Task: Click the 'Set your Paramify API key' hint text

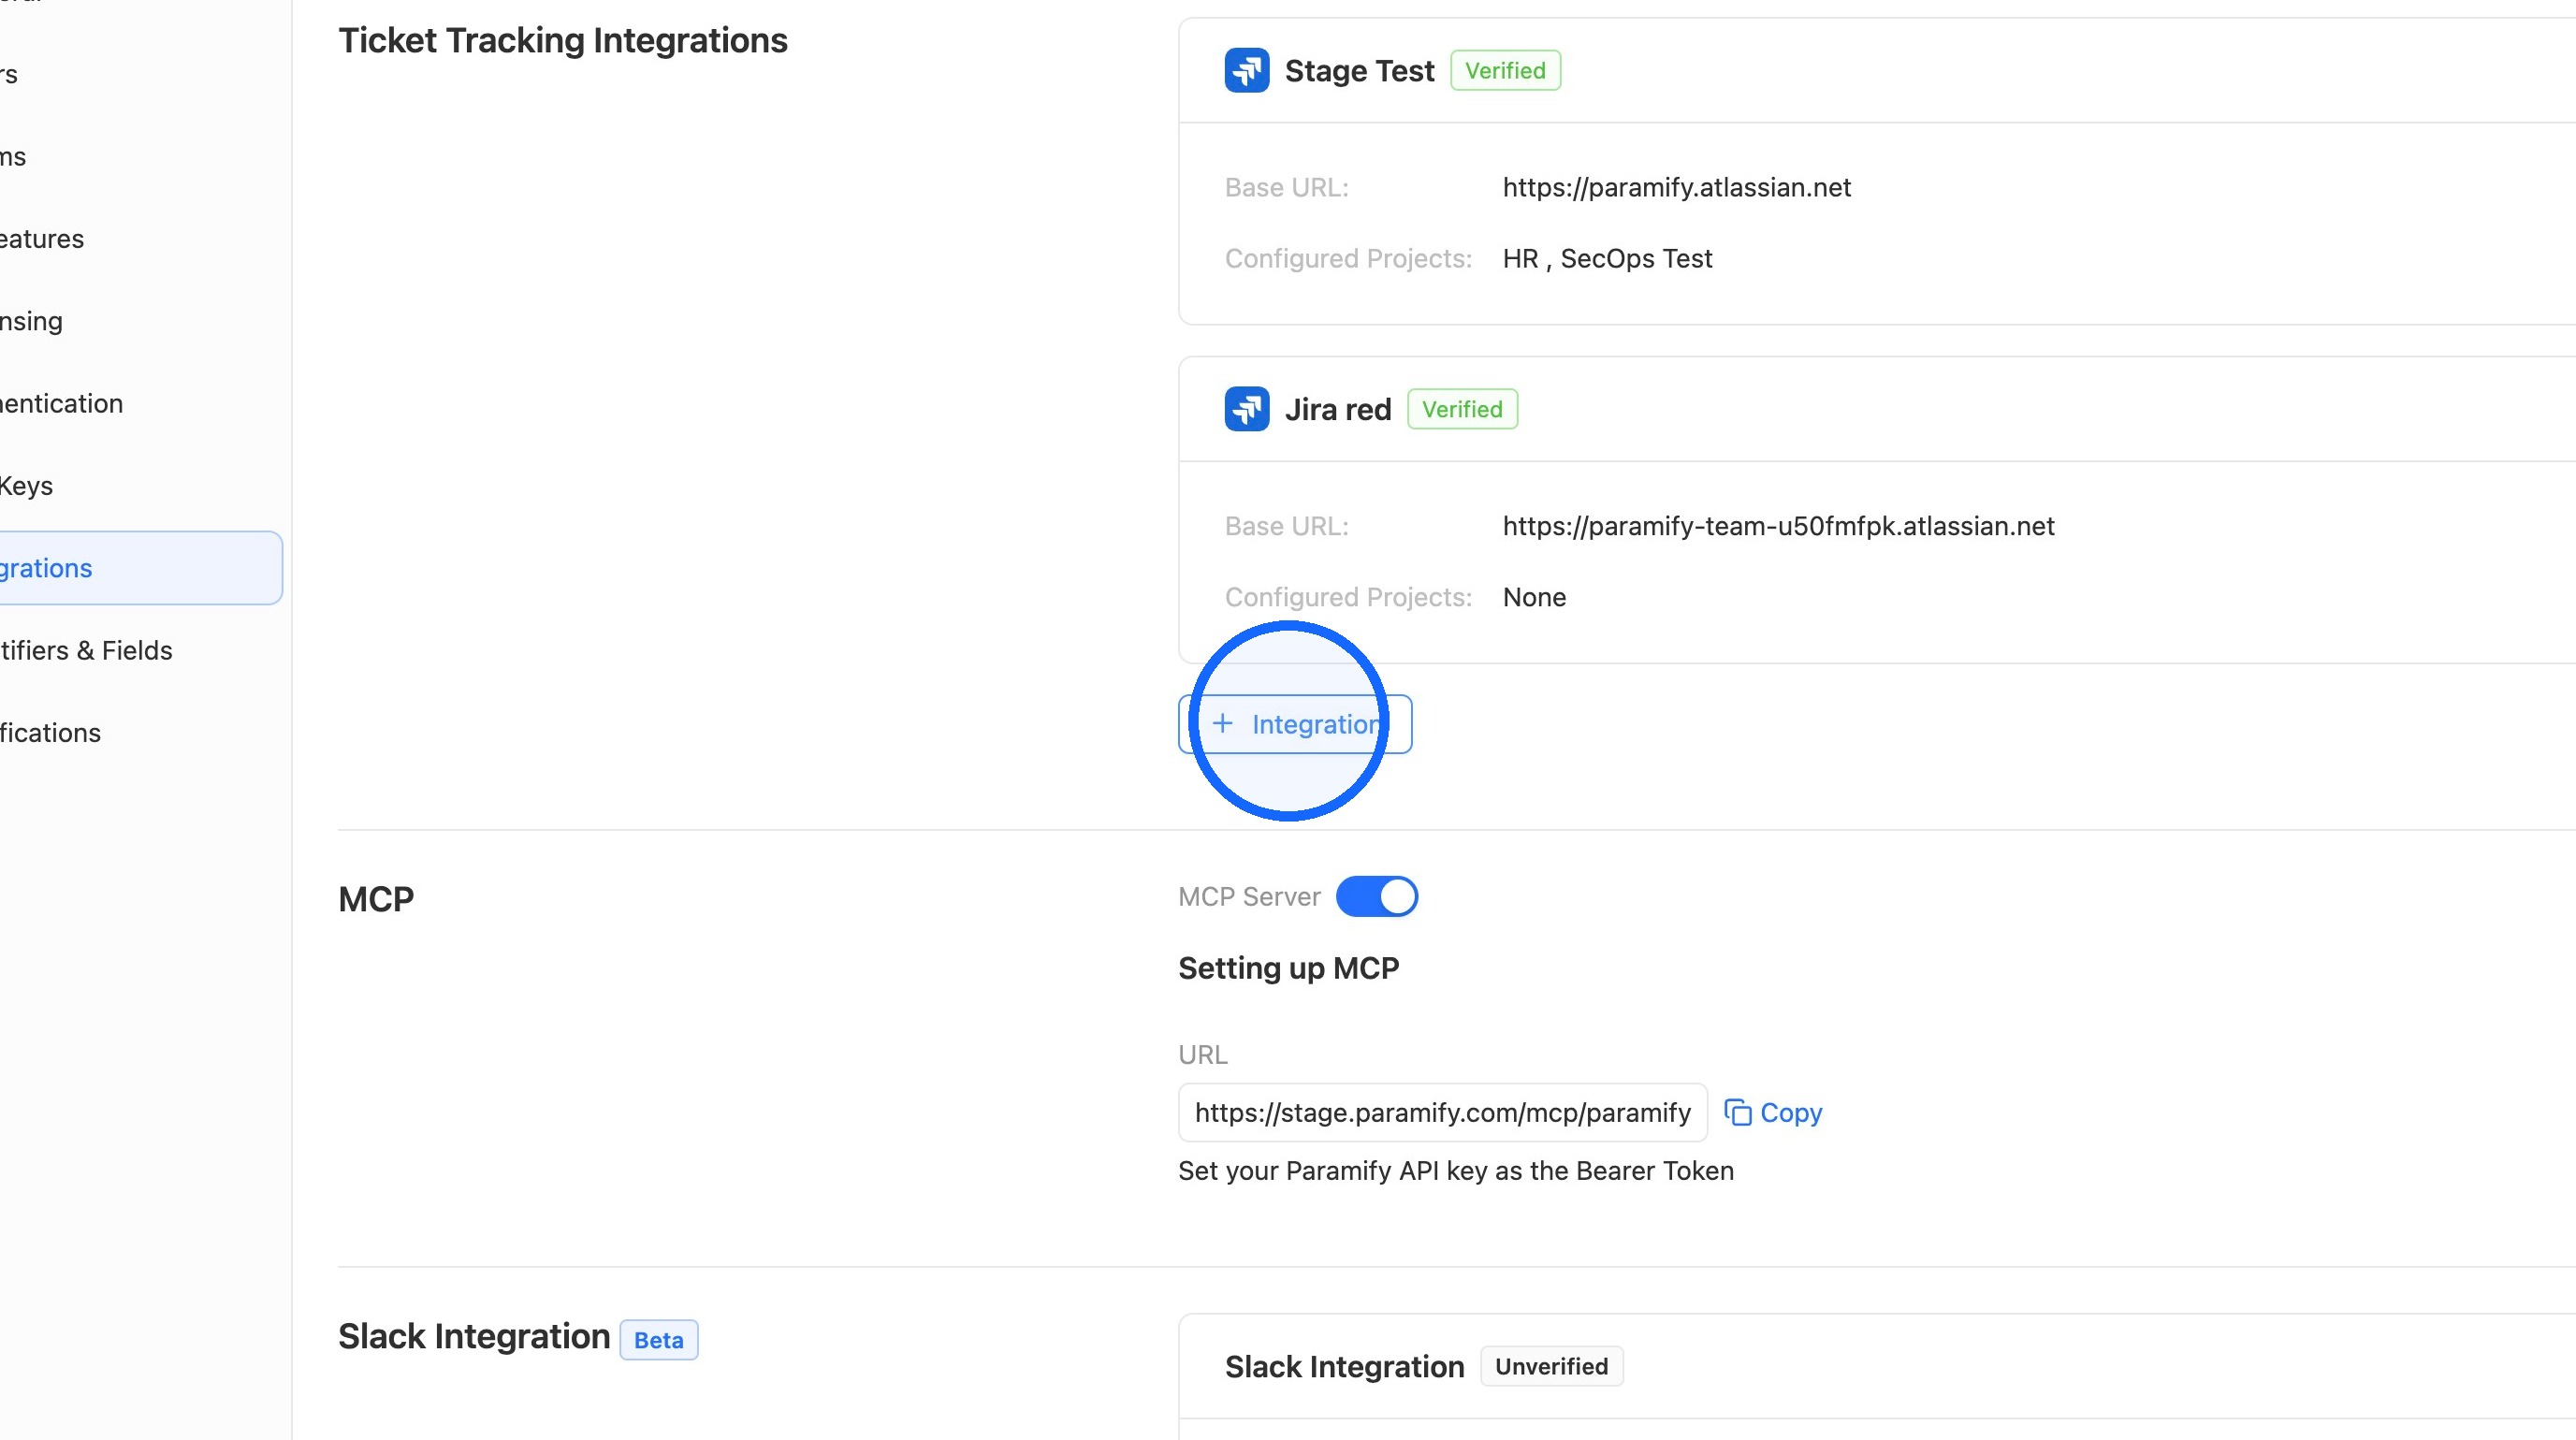Action: tap(1456, 1171)
